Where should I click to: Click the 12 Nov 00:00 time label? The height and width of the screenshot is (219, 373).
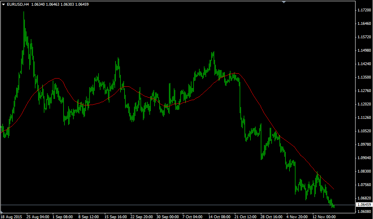point(324,217)
